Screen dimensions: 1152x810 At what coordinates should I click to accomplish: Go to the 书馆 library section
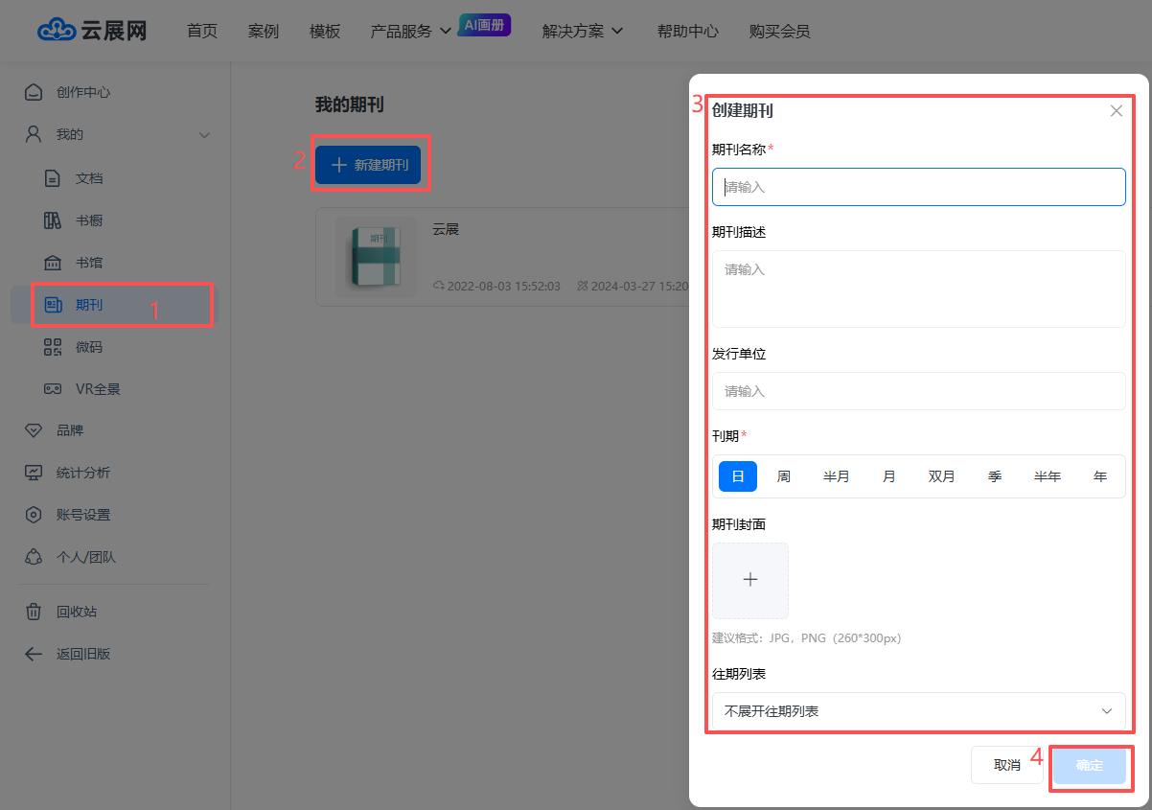(x=88, y=263)
